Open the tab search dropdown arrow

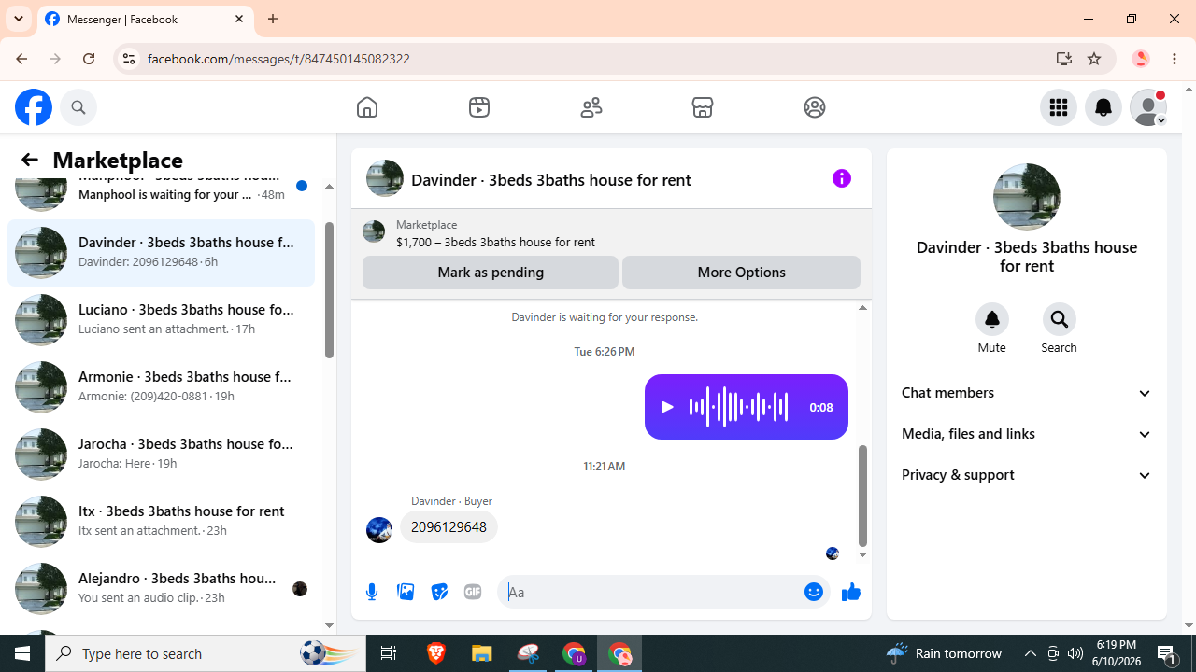tap(19, 19)
